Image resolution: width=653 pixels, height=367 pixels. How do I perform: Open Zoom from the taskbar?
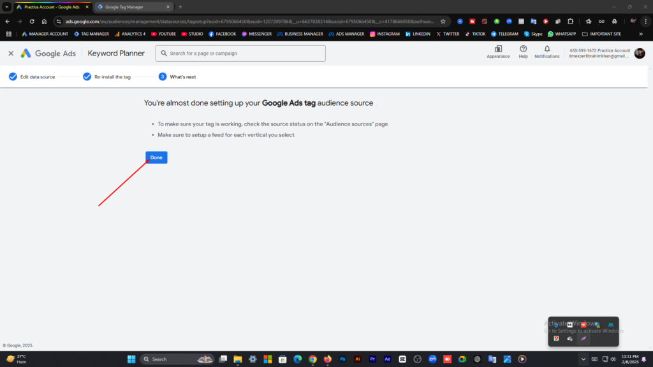[432, 359]
